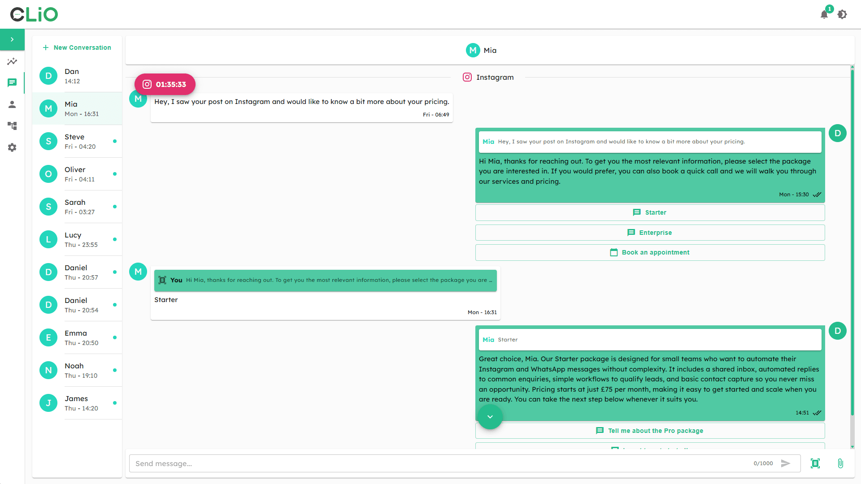
Task: Open the settings gear in sidebar
Action: (x=12, y=147)
